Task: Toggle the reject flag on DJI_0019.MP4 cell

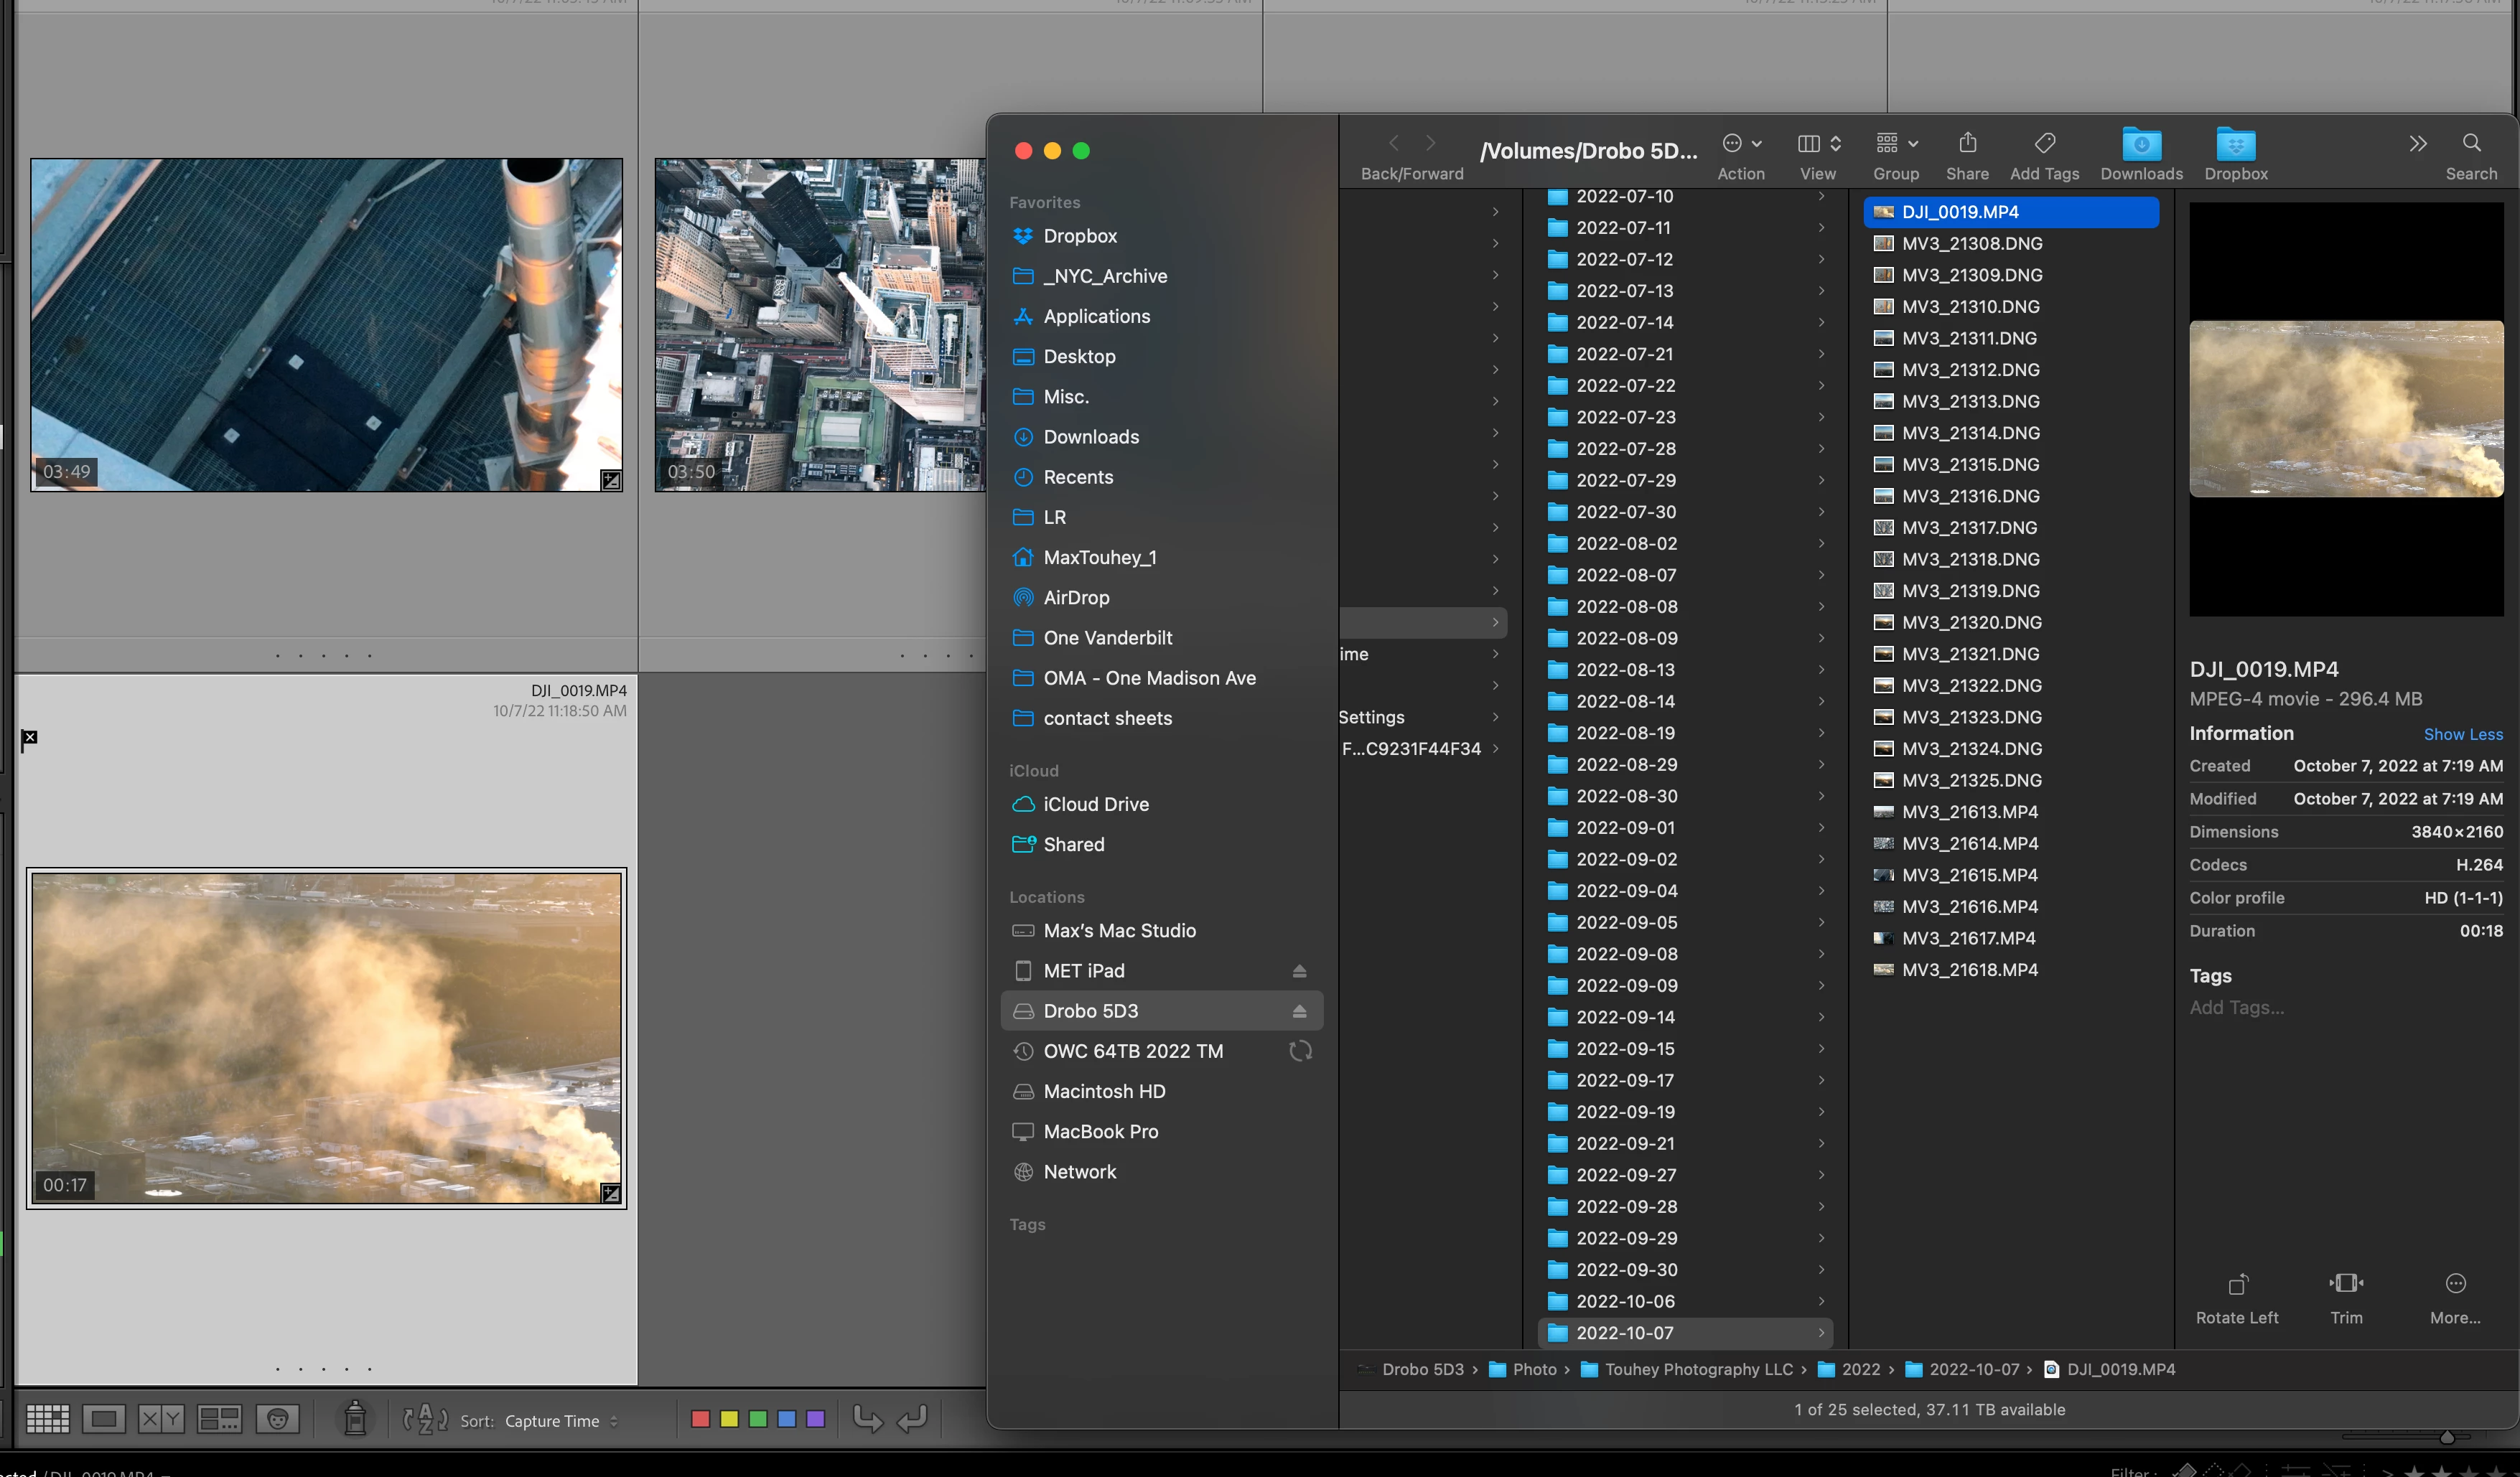Action: click(29, 738)
